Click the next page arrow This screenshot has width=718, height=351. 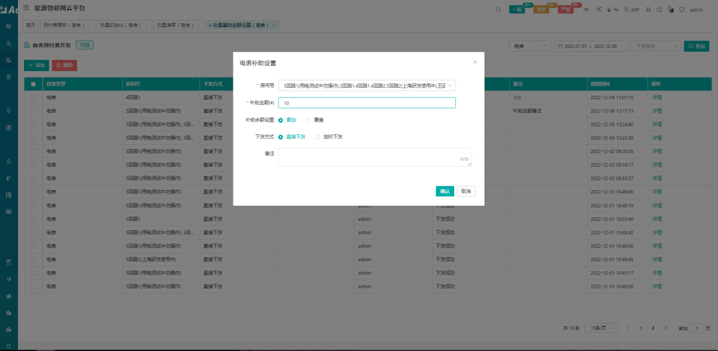pos(665,328)
